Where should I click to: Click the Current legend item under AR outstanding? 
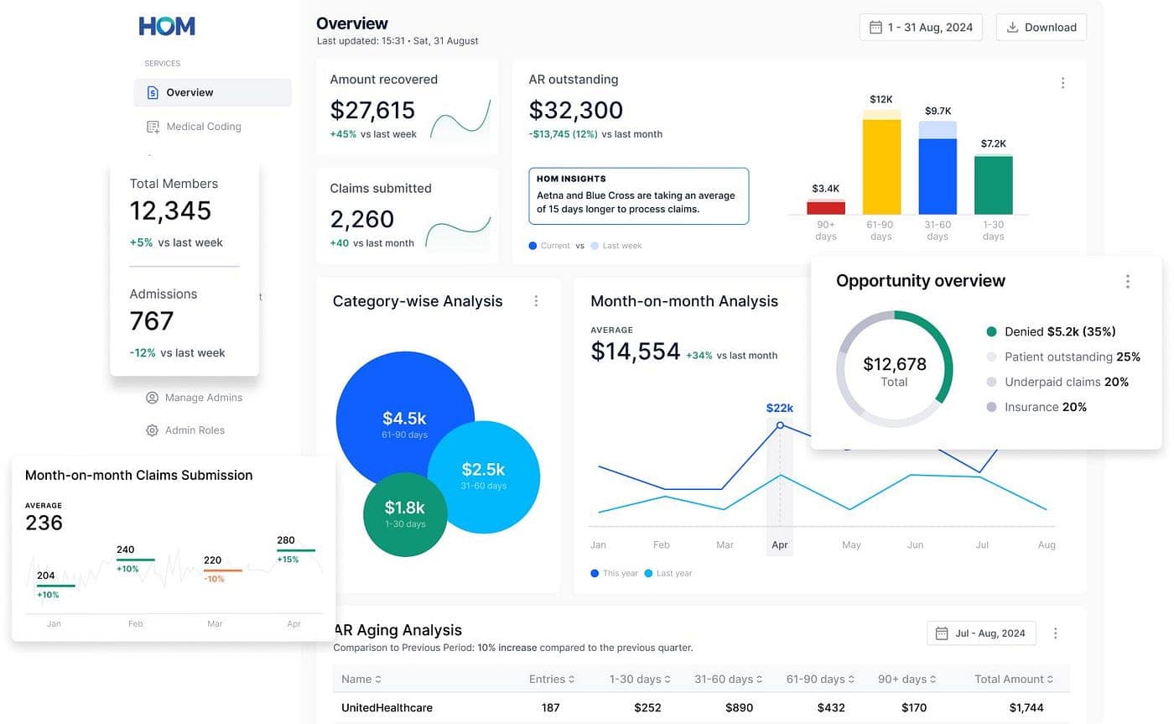tap(550, 246)
